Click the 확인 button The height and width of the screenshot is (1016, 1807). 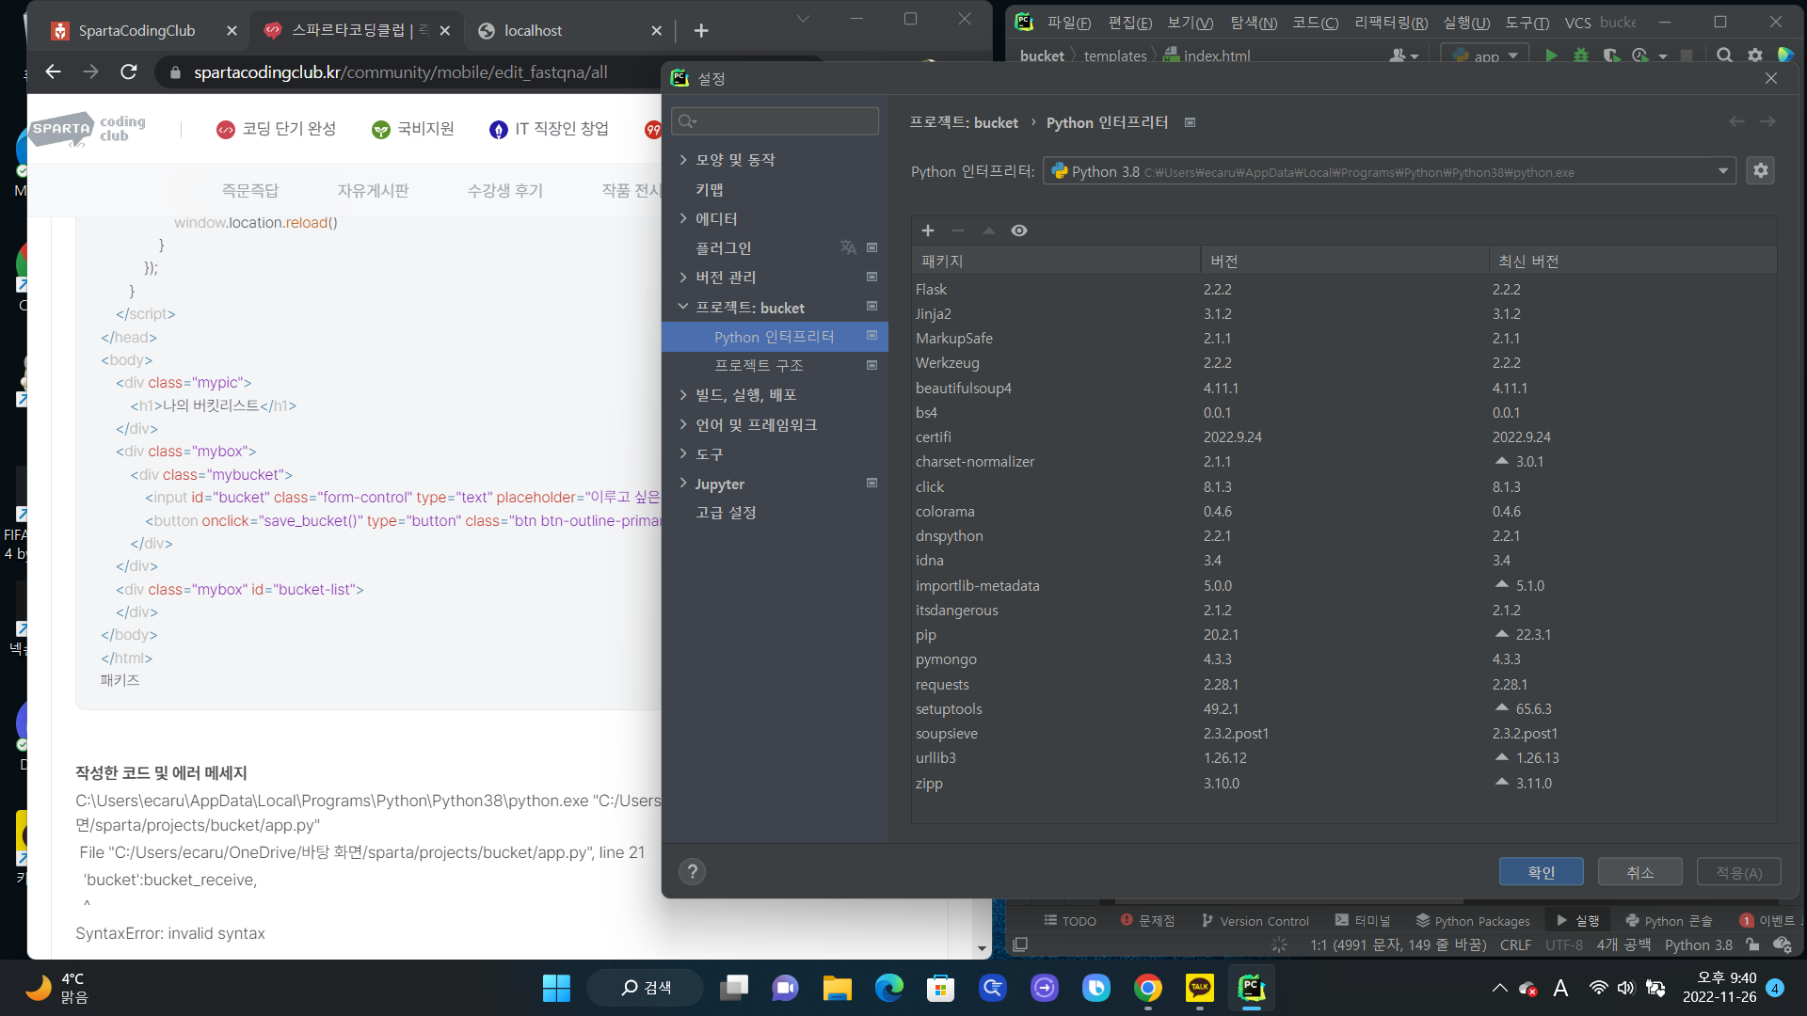pos(1542,872)
